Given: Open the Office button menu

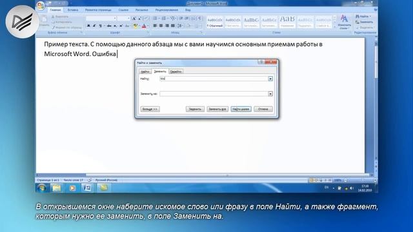Looking at the screenshot, I should coord(41,6).
